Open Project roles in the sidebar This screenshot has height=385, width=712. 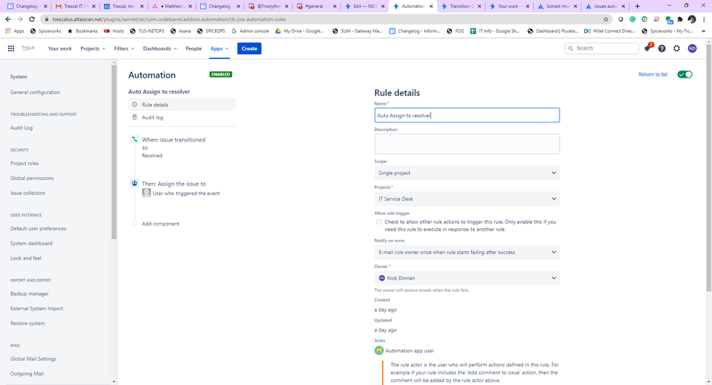[24, 163]
